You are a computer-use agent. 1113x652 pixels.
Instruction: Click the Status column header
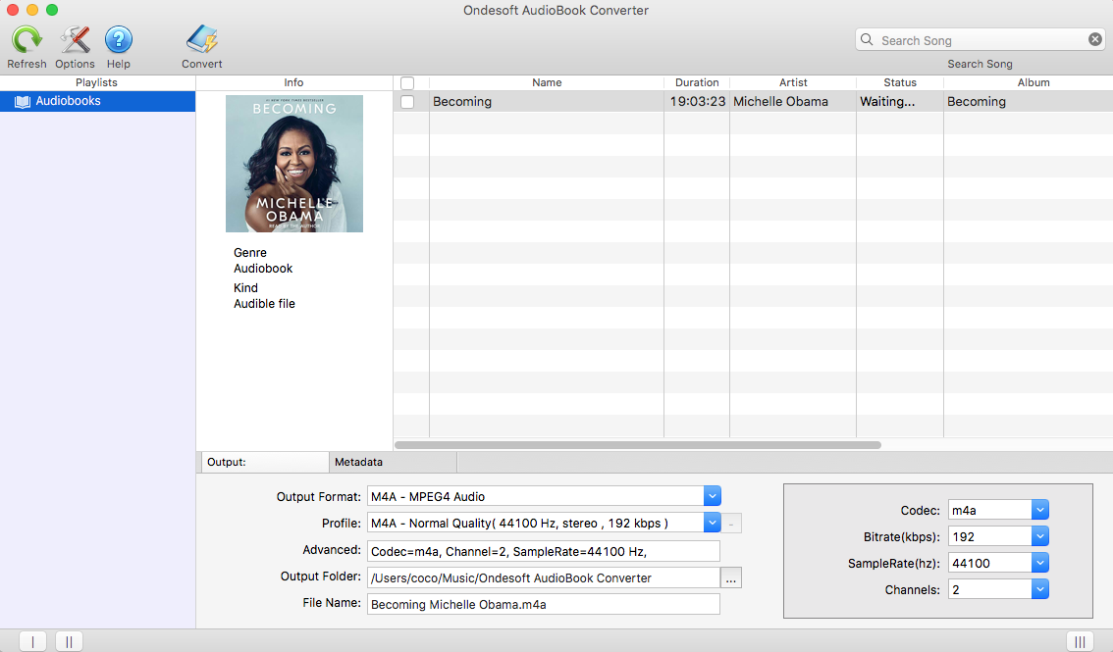click(900, 82)
